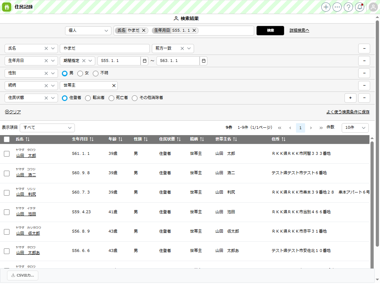Sort table by 世帯主名 column
380x285 pixels.
click(235, 139)
